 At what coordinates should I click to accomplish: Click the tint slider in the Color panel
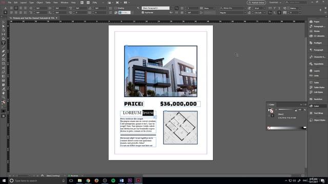pos(287,109)
